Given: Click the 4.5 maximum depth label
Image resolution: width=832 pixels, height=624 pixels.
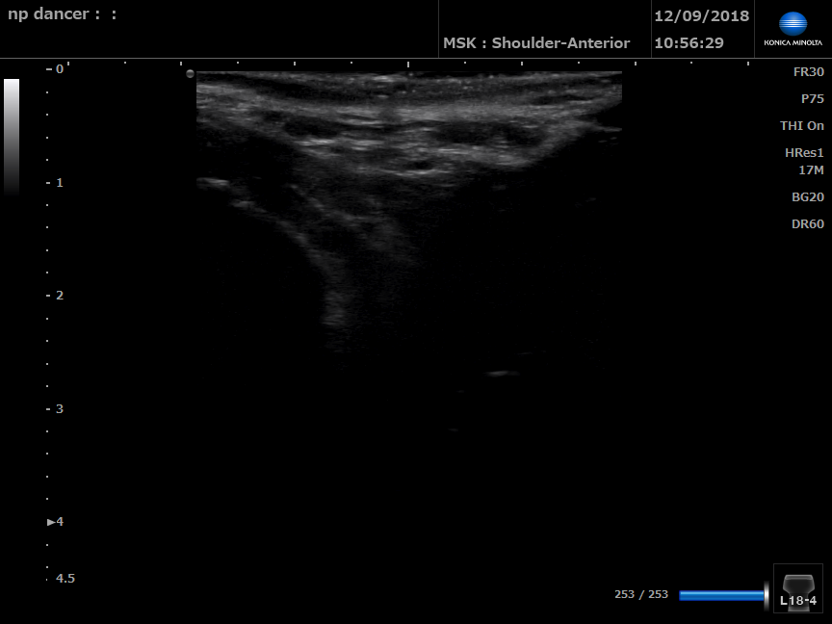Looking at the screenshot, I should coord(65,579).
